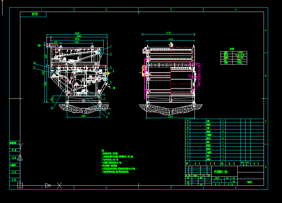The width and height of the screenshot is (282, 203).
Task: Select row number 1 in the parts list
Action: coord(188,159)
